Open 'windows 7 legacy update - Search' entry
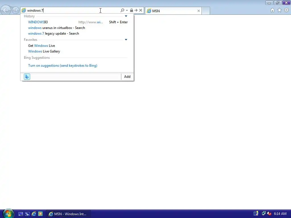291x218 pixels. 77,33
